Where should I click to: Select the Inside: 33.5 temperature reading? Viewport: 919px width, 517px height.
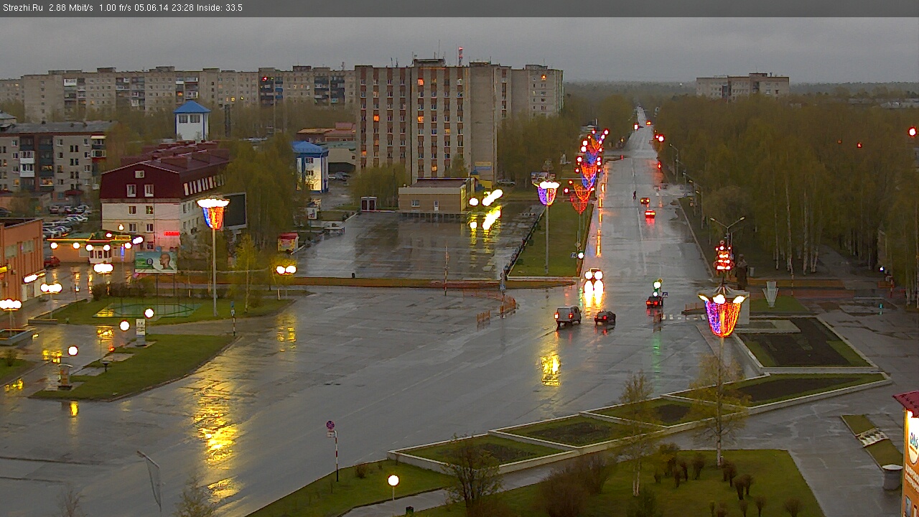click(220, 8)
